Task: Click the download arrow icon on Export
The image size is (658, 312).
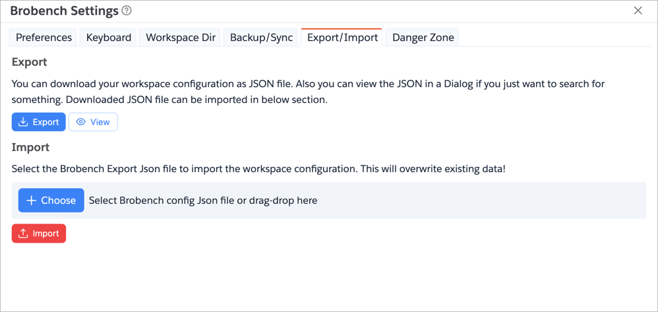Action: coord(23,122)
